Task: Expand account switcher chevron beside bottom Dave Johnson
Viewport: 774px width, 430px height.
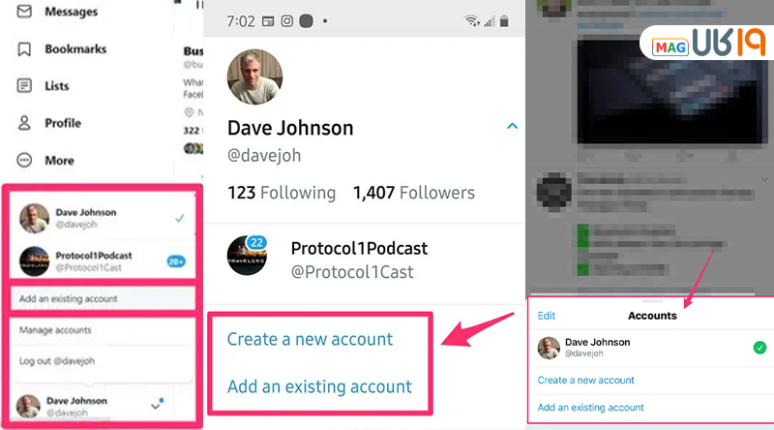Action: click(x=156, y=407)
